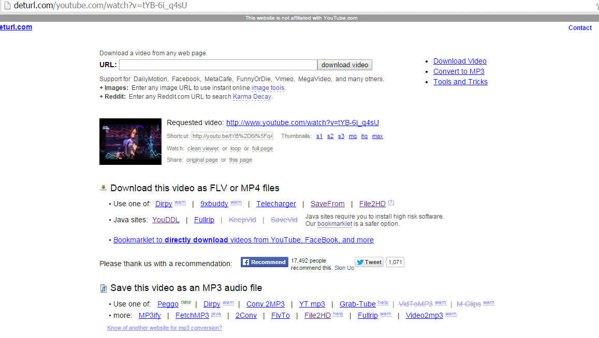The image size is (599, 338).
Task: Open the YT mp3 link
Action: (x=312, y=304)
